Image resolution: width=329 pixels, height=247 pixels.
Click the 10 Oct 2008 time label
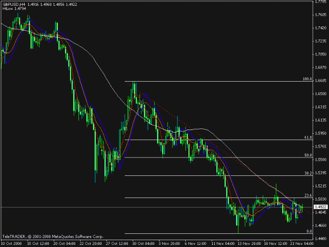12,244
